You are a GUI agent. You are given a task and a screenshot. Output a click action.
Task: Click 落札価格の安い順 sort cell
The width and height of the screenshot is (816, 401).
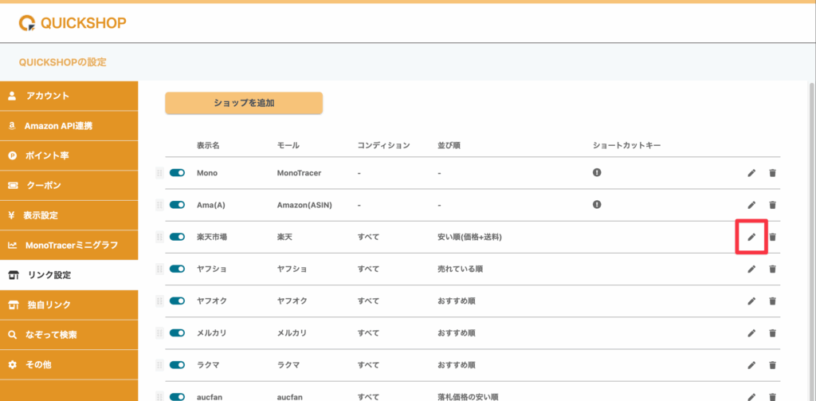[x=469, y=397]
